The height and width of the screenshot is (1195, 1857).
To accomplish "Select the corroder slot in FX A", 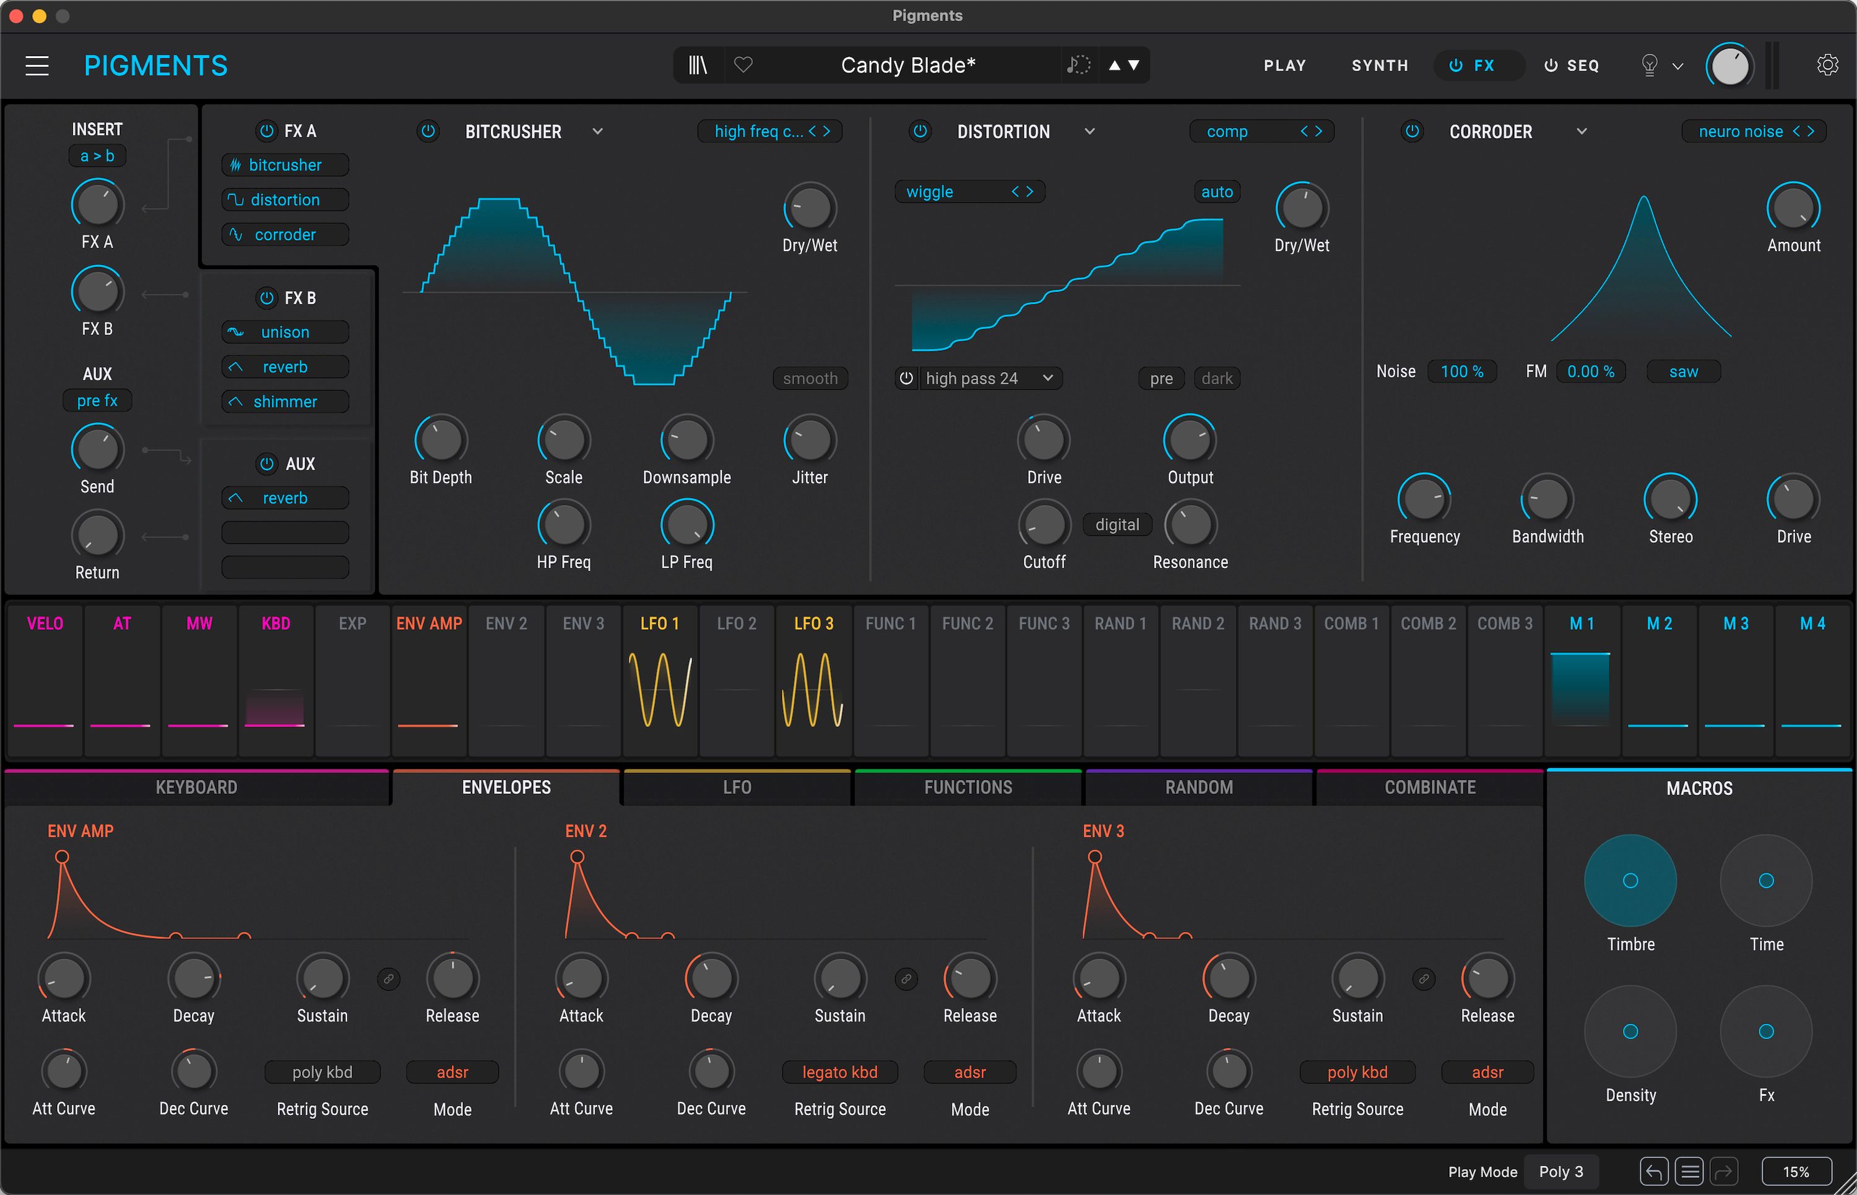I will (x=285, y=235).
